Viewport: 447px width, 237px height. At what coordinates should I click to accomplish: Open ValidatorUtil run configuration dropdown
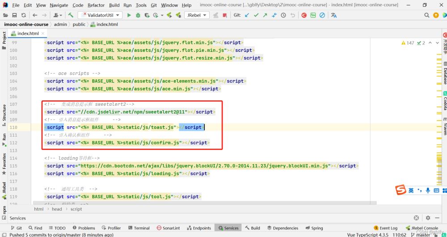(x=100, y=15)
